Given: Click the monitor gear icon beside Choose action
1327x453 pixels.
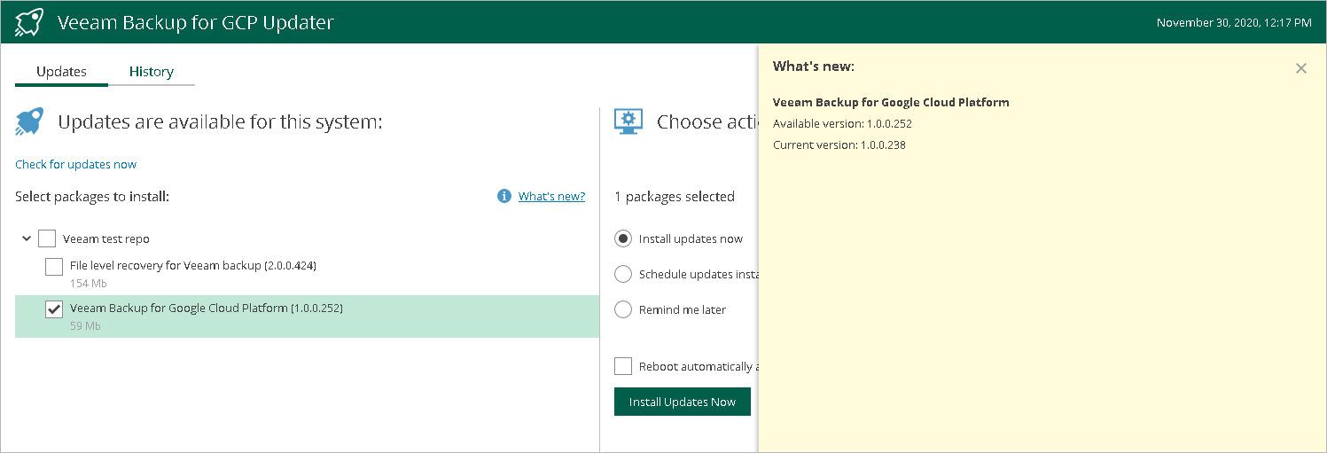Looking at the screenshot, I should click(628, 121).
